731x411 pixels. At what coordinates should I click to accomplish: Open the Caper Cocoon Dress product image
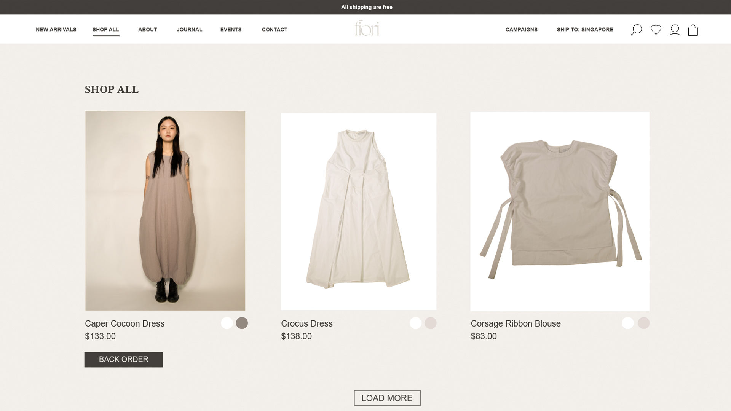(165, 210)
